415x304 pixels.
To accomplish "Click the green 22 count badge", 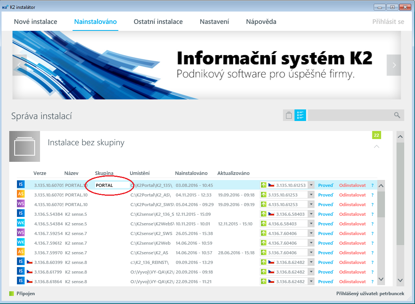I will [377, 135].
